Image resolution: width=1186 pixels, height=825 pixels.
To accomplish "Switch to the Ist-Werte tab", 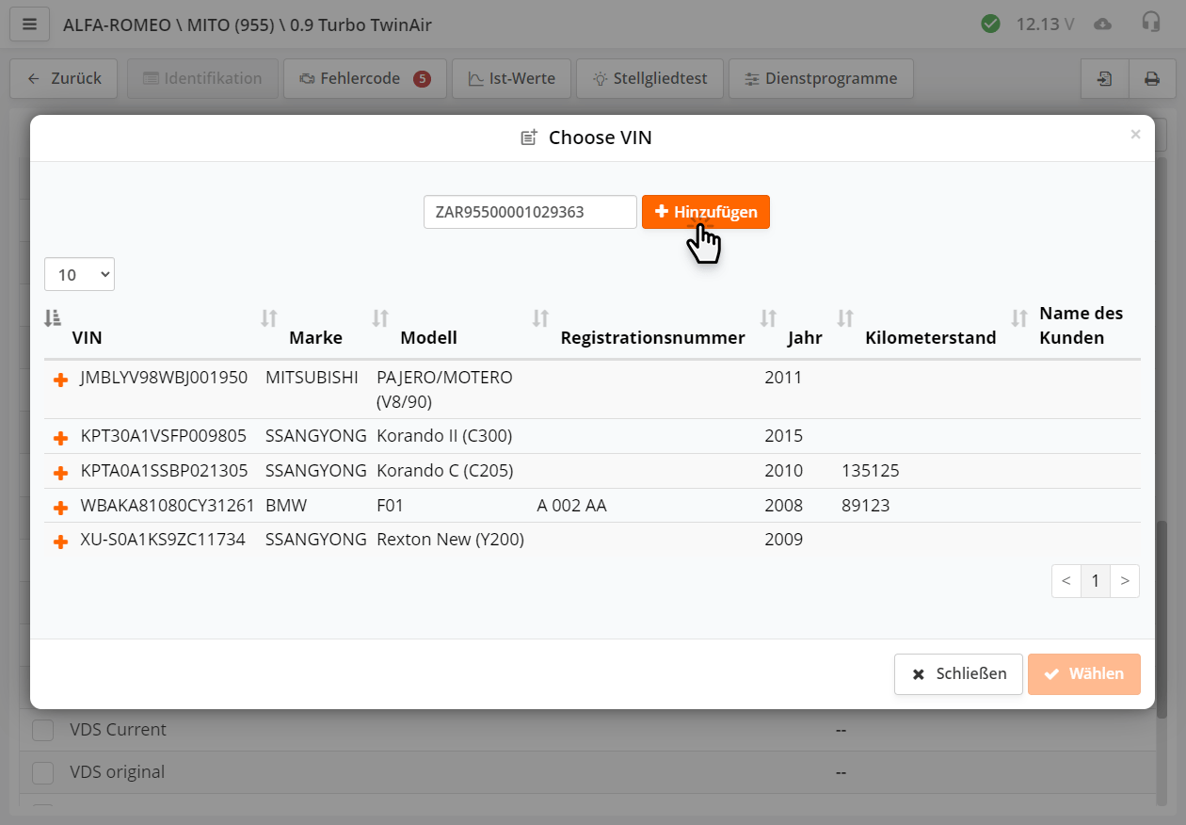I will [x=511, y=79].
